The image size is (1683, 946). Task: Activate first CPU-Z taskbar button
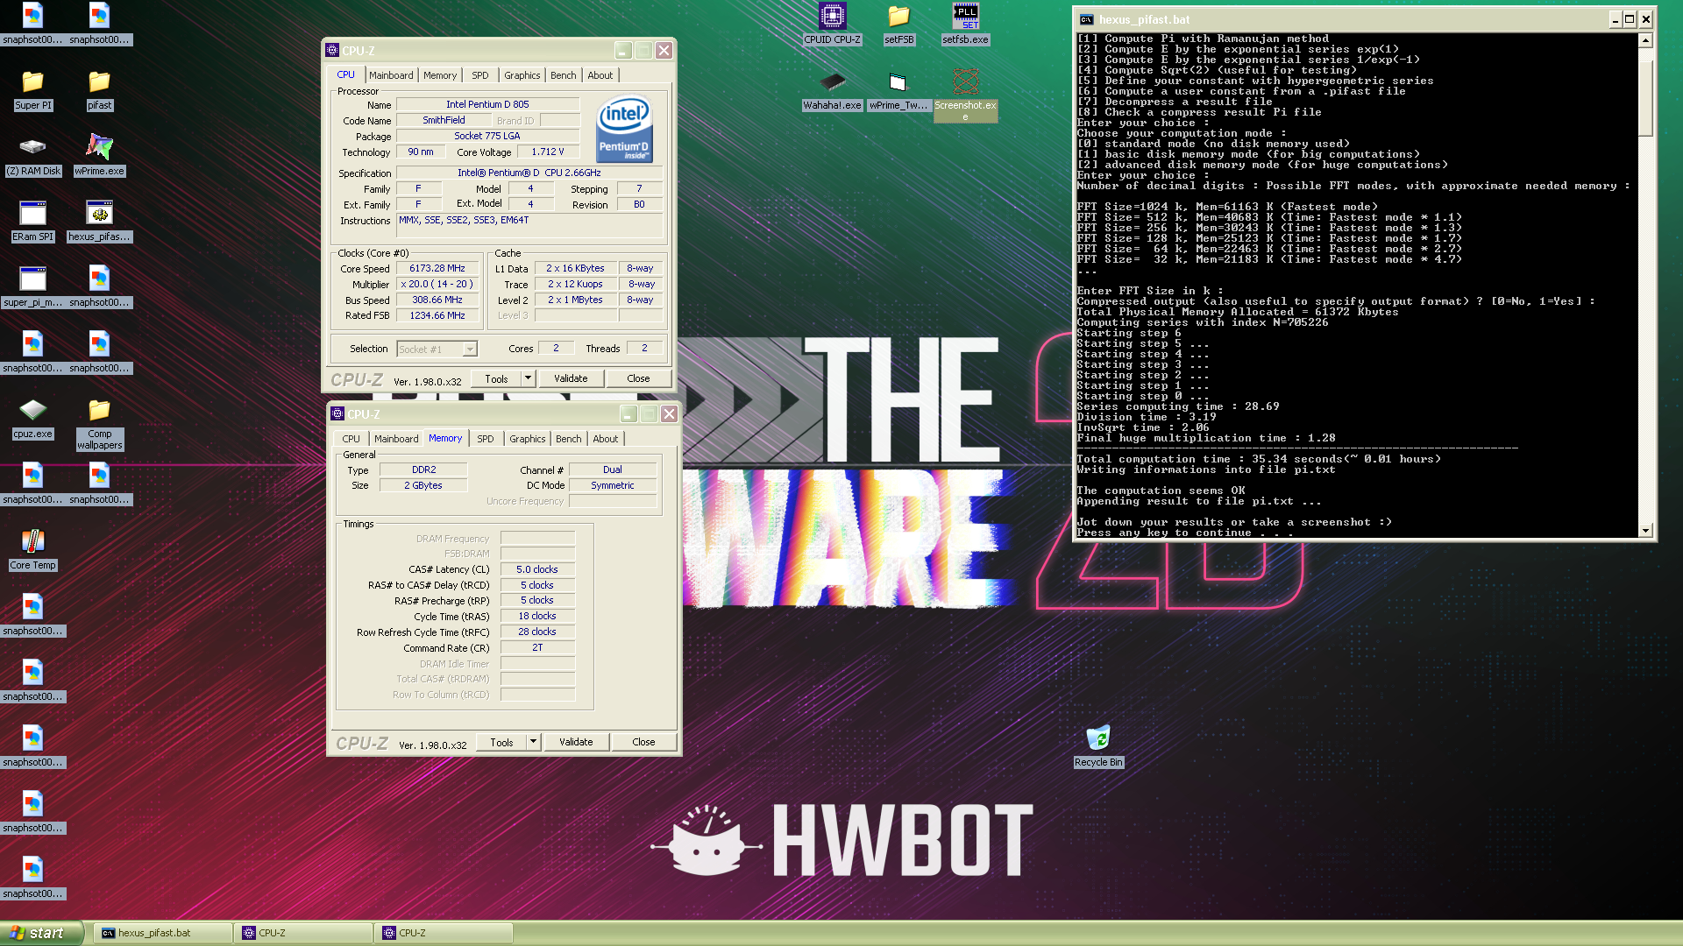[x=303, y=933]
